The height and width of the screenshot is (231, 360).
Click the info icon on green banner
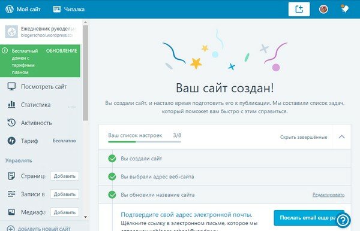(5, 51)
